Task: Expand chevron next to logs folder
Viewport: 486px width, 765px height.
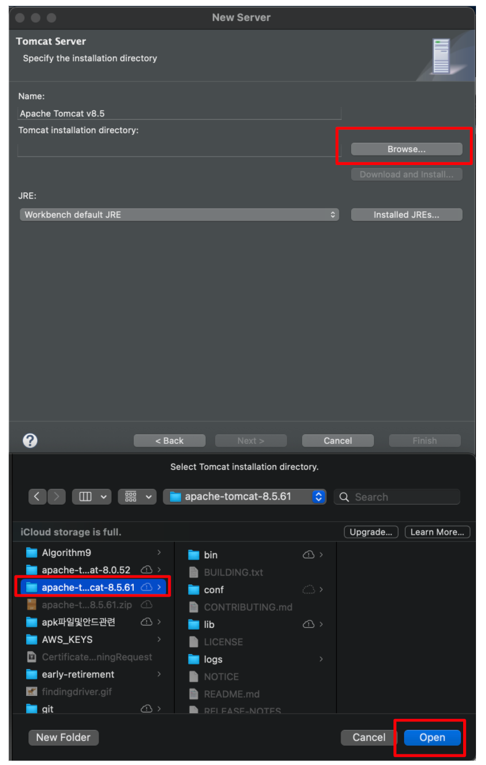Action: click(x=321, y=659)
